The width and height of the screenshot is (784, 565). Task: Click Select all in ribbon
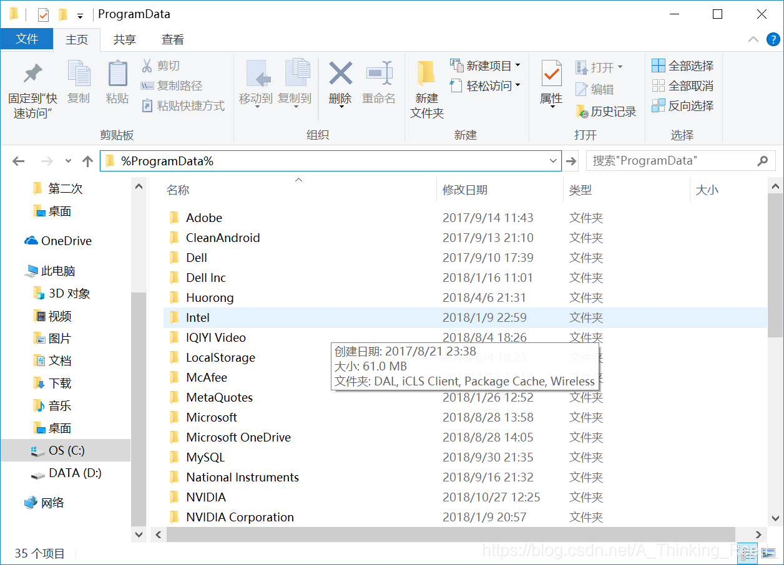(682, 65)
